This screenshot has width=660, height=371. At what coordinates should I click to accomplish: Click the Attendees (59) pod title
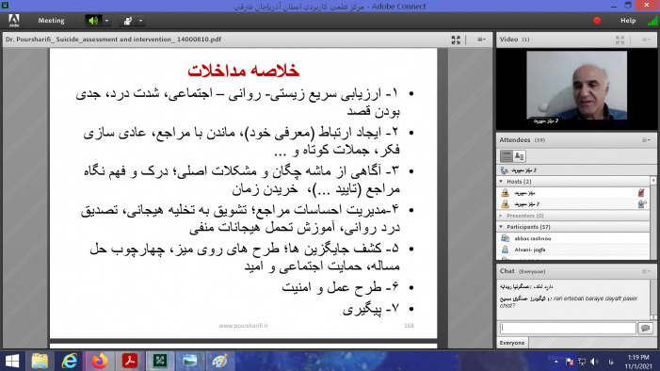(522, 139)
